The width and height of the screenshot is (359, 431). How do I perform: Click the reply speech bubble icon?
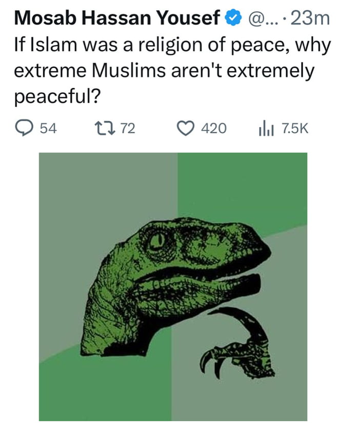click(23, 126)
